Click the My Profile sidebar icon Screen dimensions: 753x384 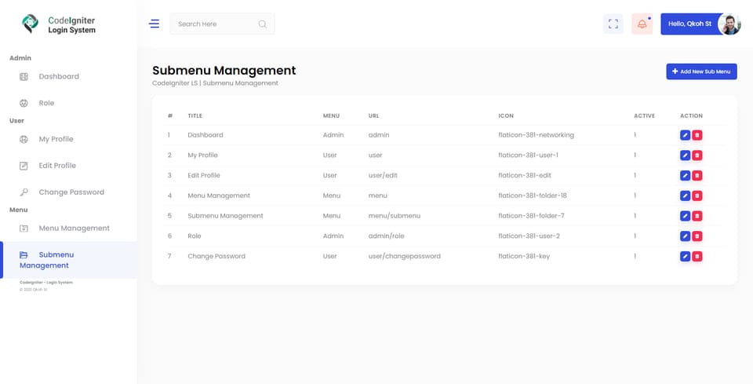click(x=24, y=139)
